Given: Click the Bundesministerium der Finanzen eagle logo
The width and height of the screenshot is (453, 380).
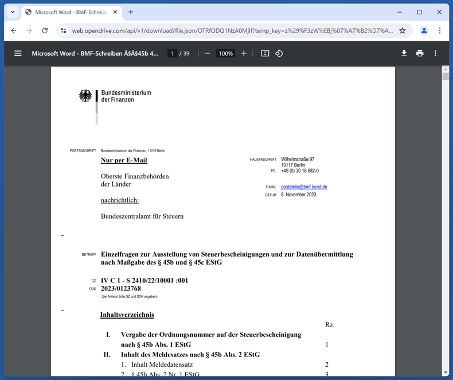Looking at the screenshot, I should pyautogui.click(x=85, y=96).
